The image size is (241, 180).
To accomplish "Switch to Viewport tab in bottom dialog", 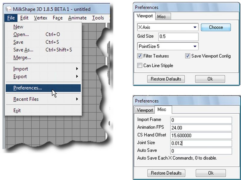I will pyautogui.click(x=145, y=110).
